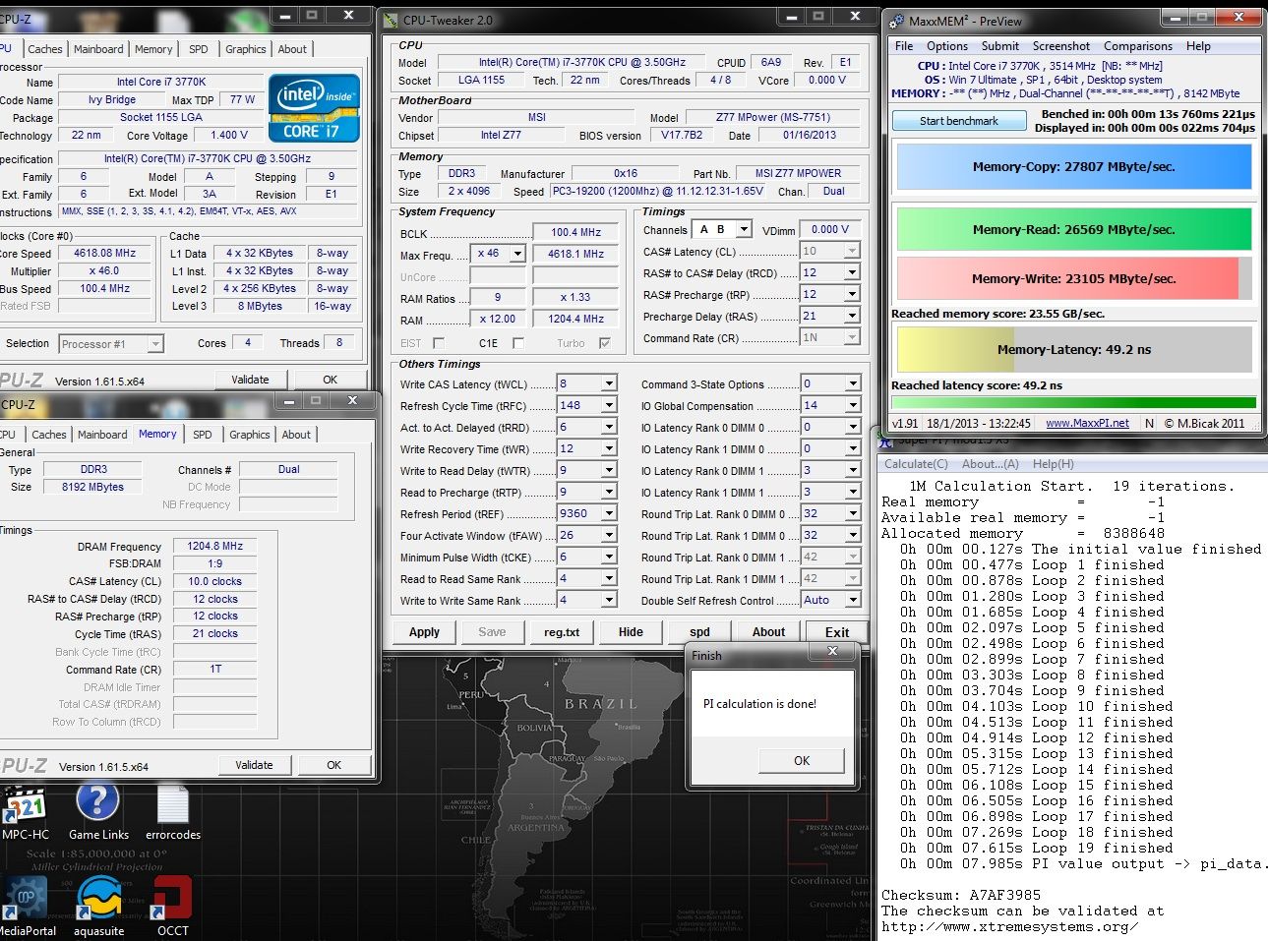
Task: Open the Screenshot menu in MaxxMEM
Action: [x=1060, y=46]
